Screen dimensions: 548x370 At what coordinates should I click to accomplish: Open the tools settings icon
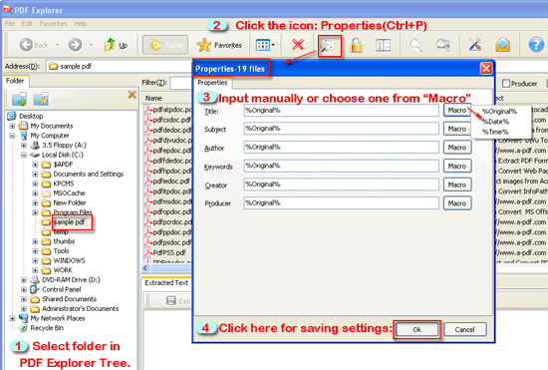click(x=475, y=45)
